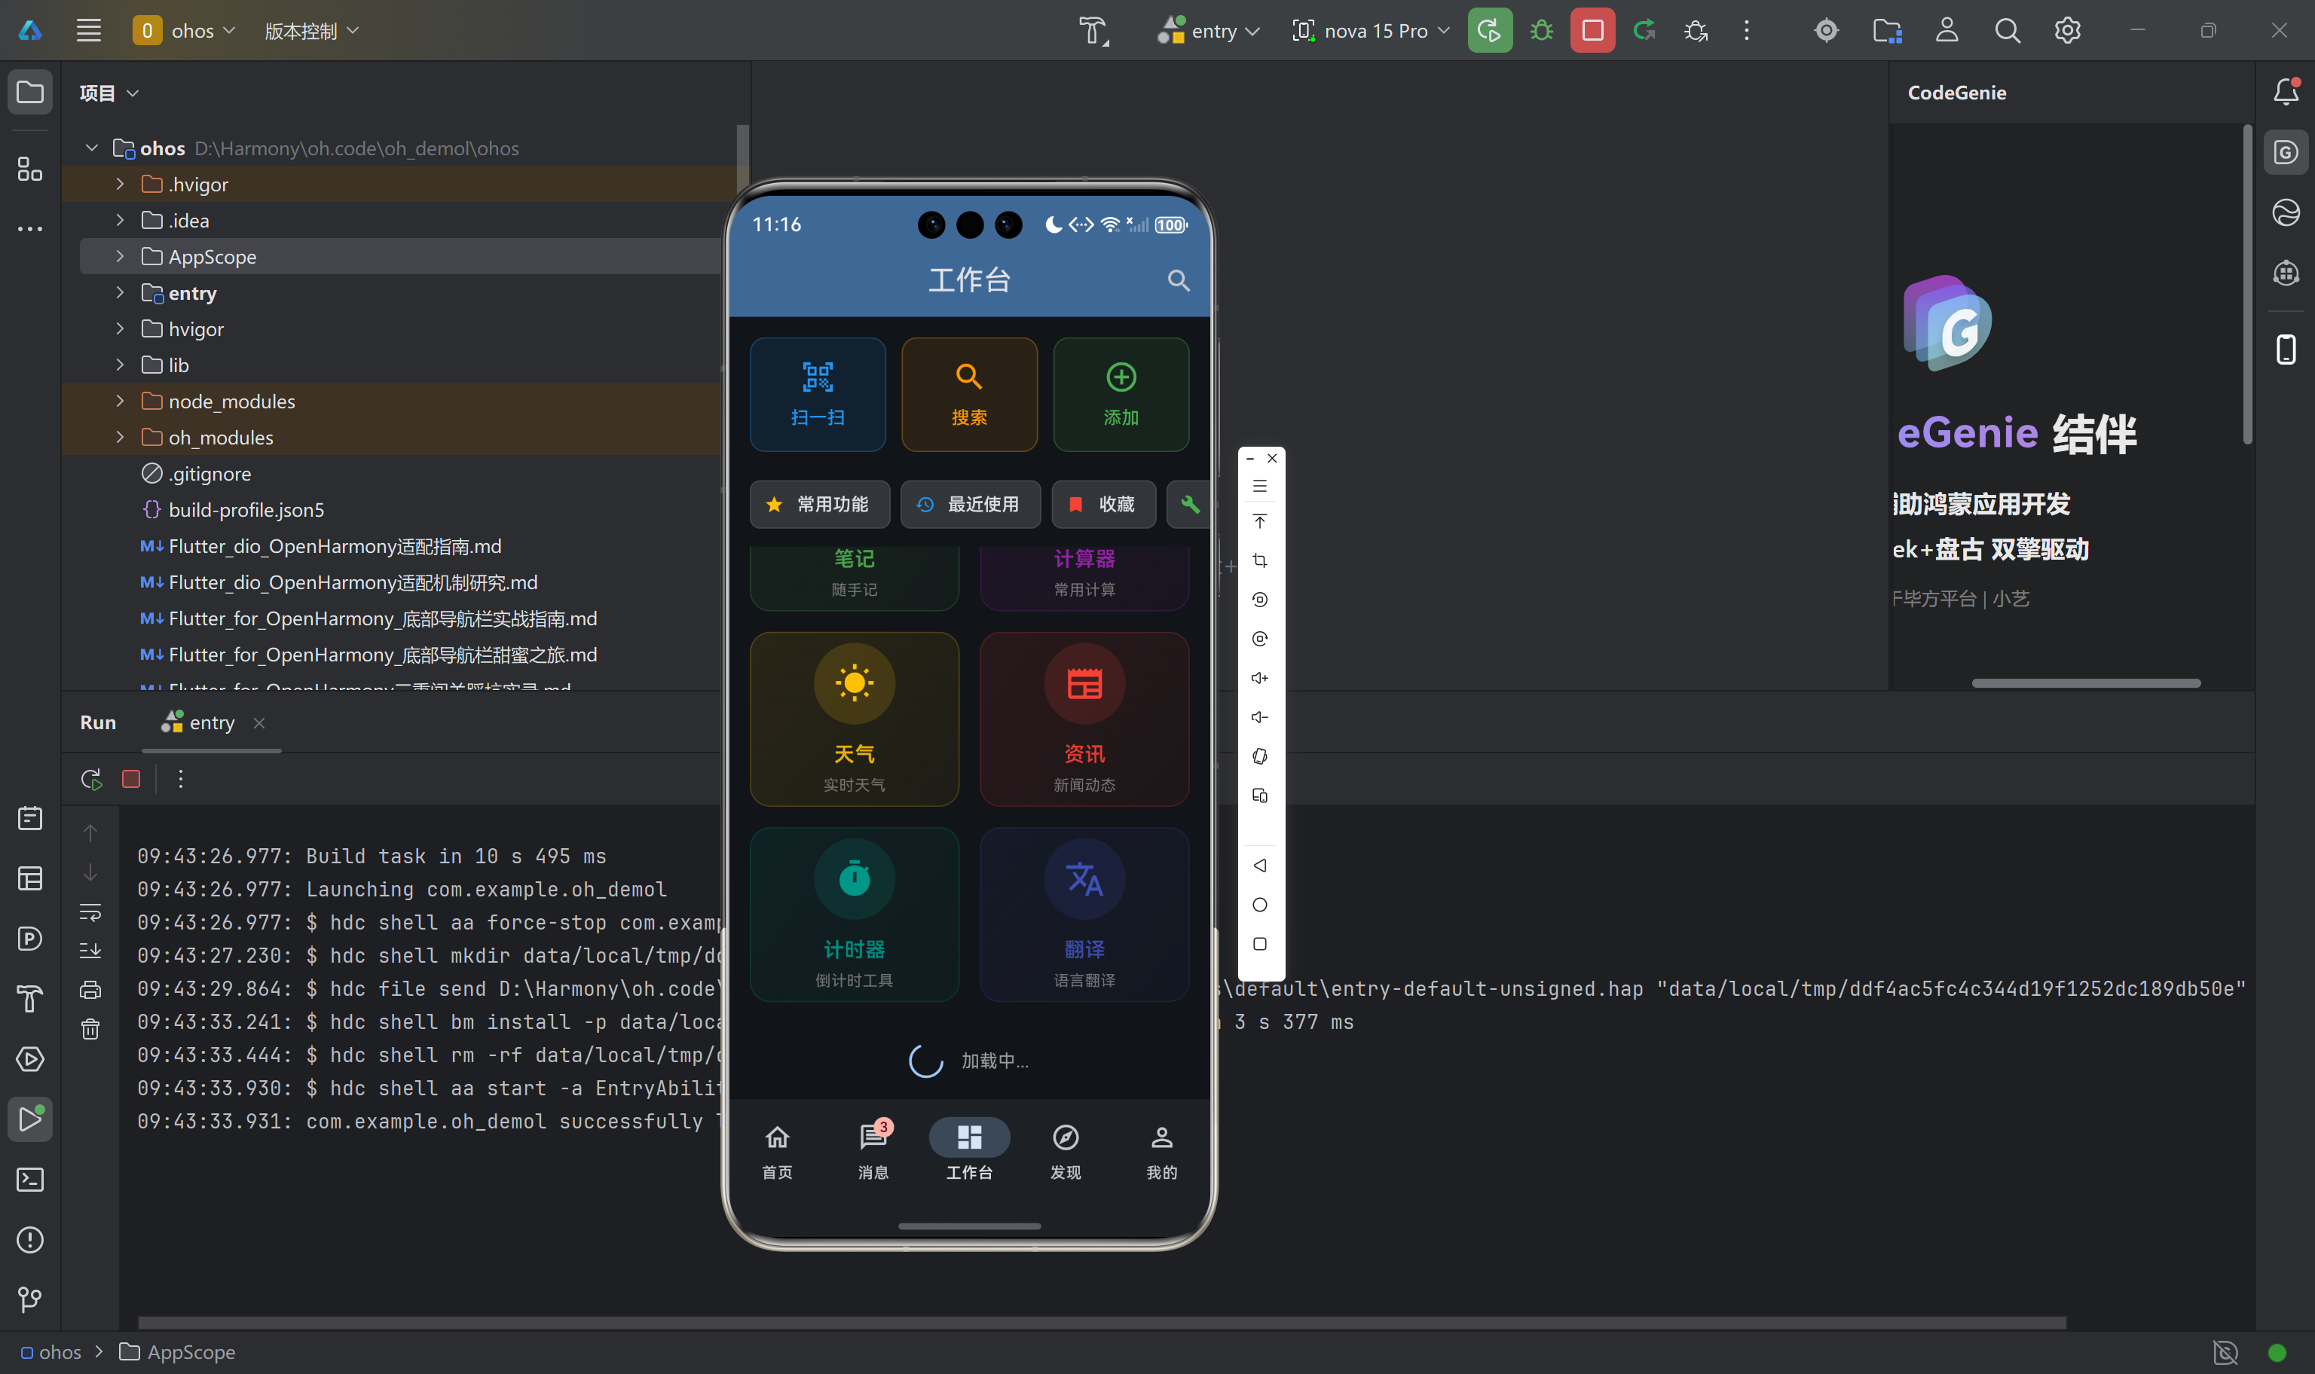Viewport: 2315px width, 1374px height.
Task: Click the emulator back triangle button
Action: click(1259, 865)
